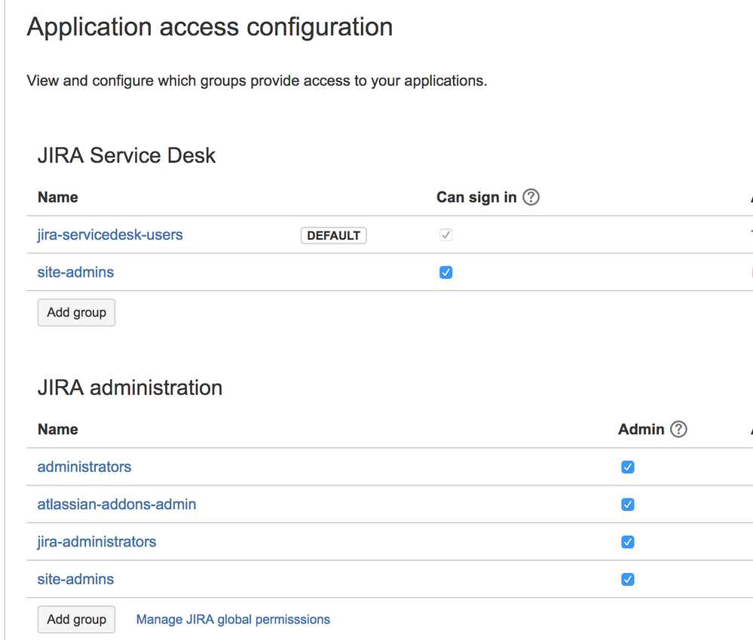Click the Admin column header text
The image size is (753, 640).
(x=641, y=429)
